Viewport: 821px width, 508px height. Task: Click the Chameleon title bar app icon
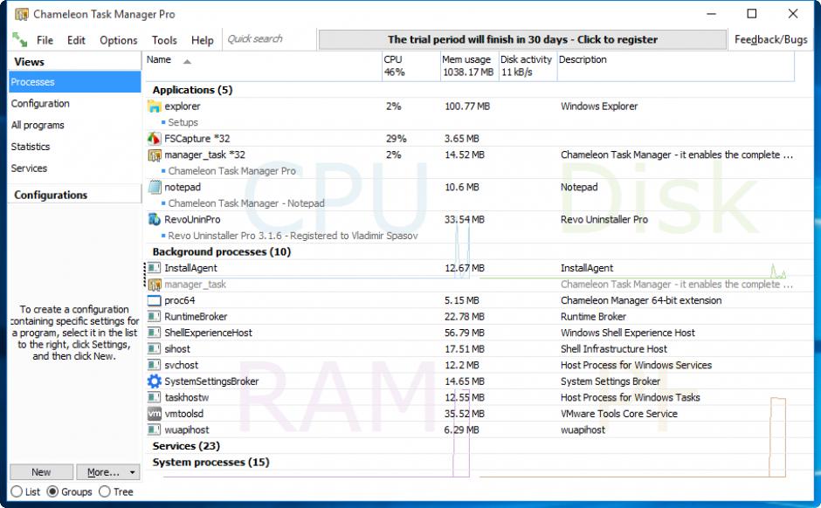coord(22,14)
